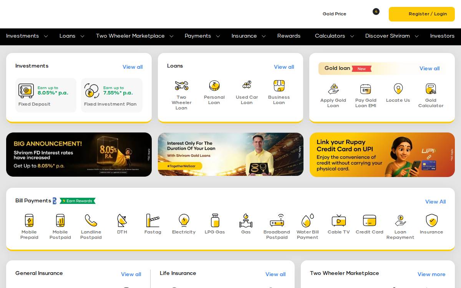The image size is (461, 288).
Task: View all in the Investments card
Action: [x=133, y=67]
